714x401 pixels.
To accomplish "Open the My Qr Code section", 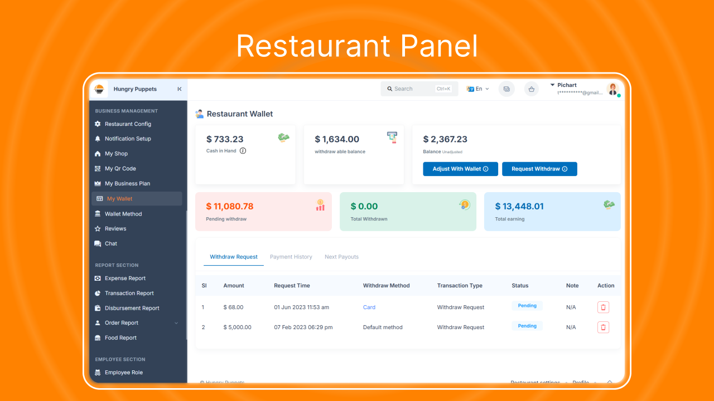I will [x=119, y=168].
